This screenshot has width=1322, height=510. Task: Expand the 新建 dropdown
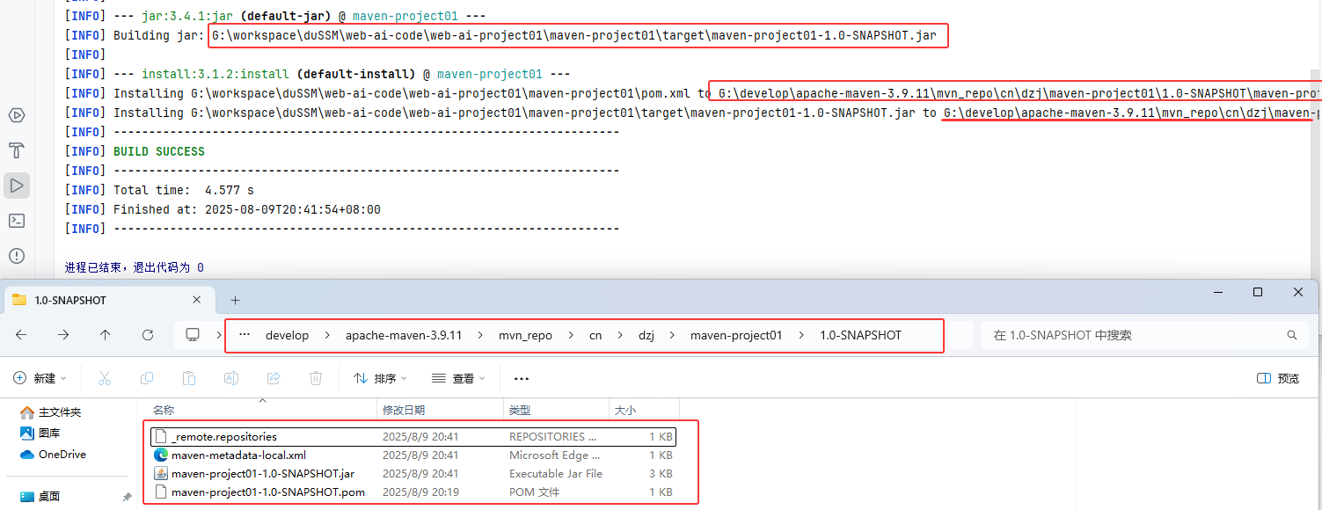pyautogui.click(x=40, y=378)
